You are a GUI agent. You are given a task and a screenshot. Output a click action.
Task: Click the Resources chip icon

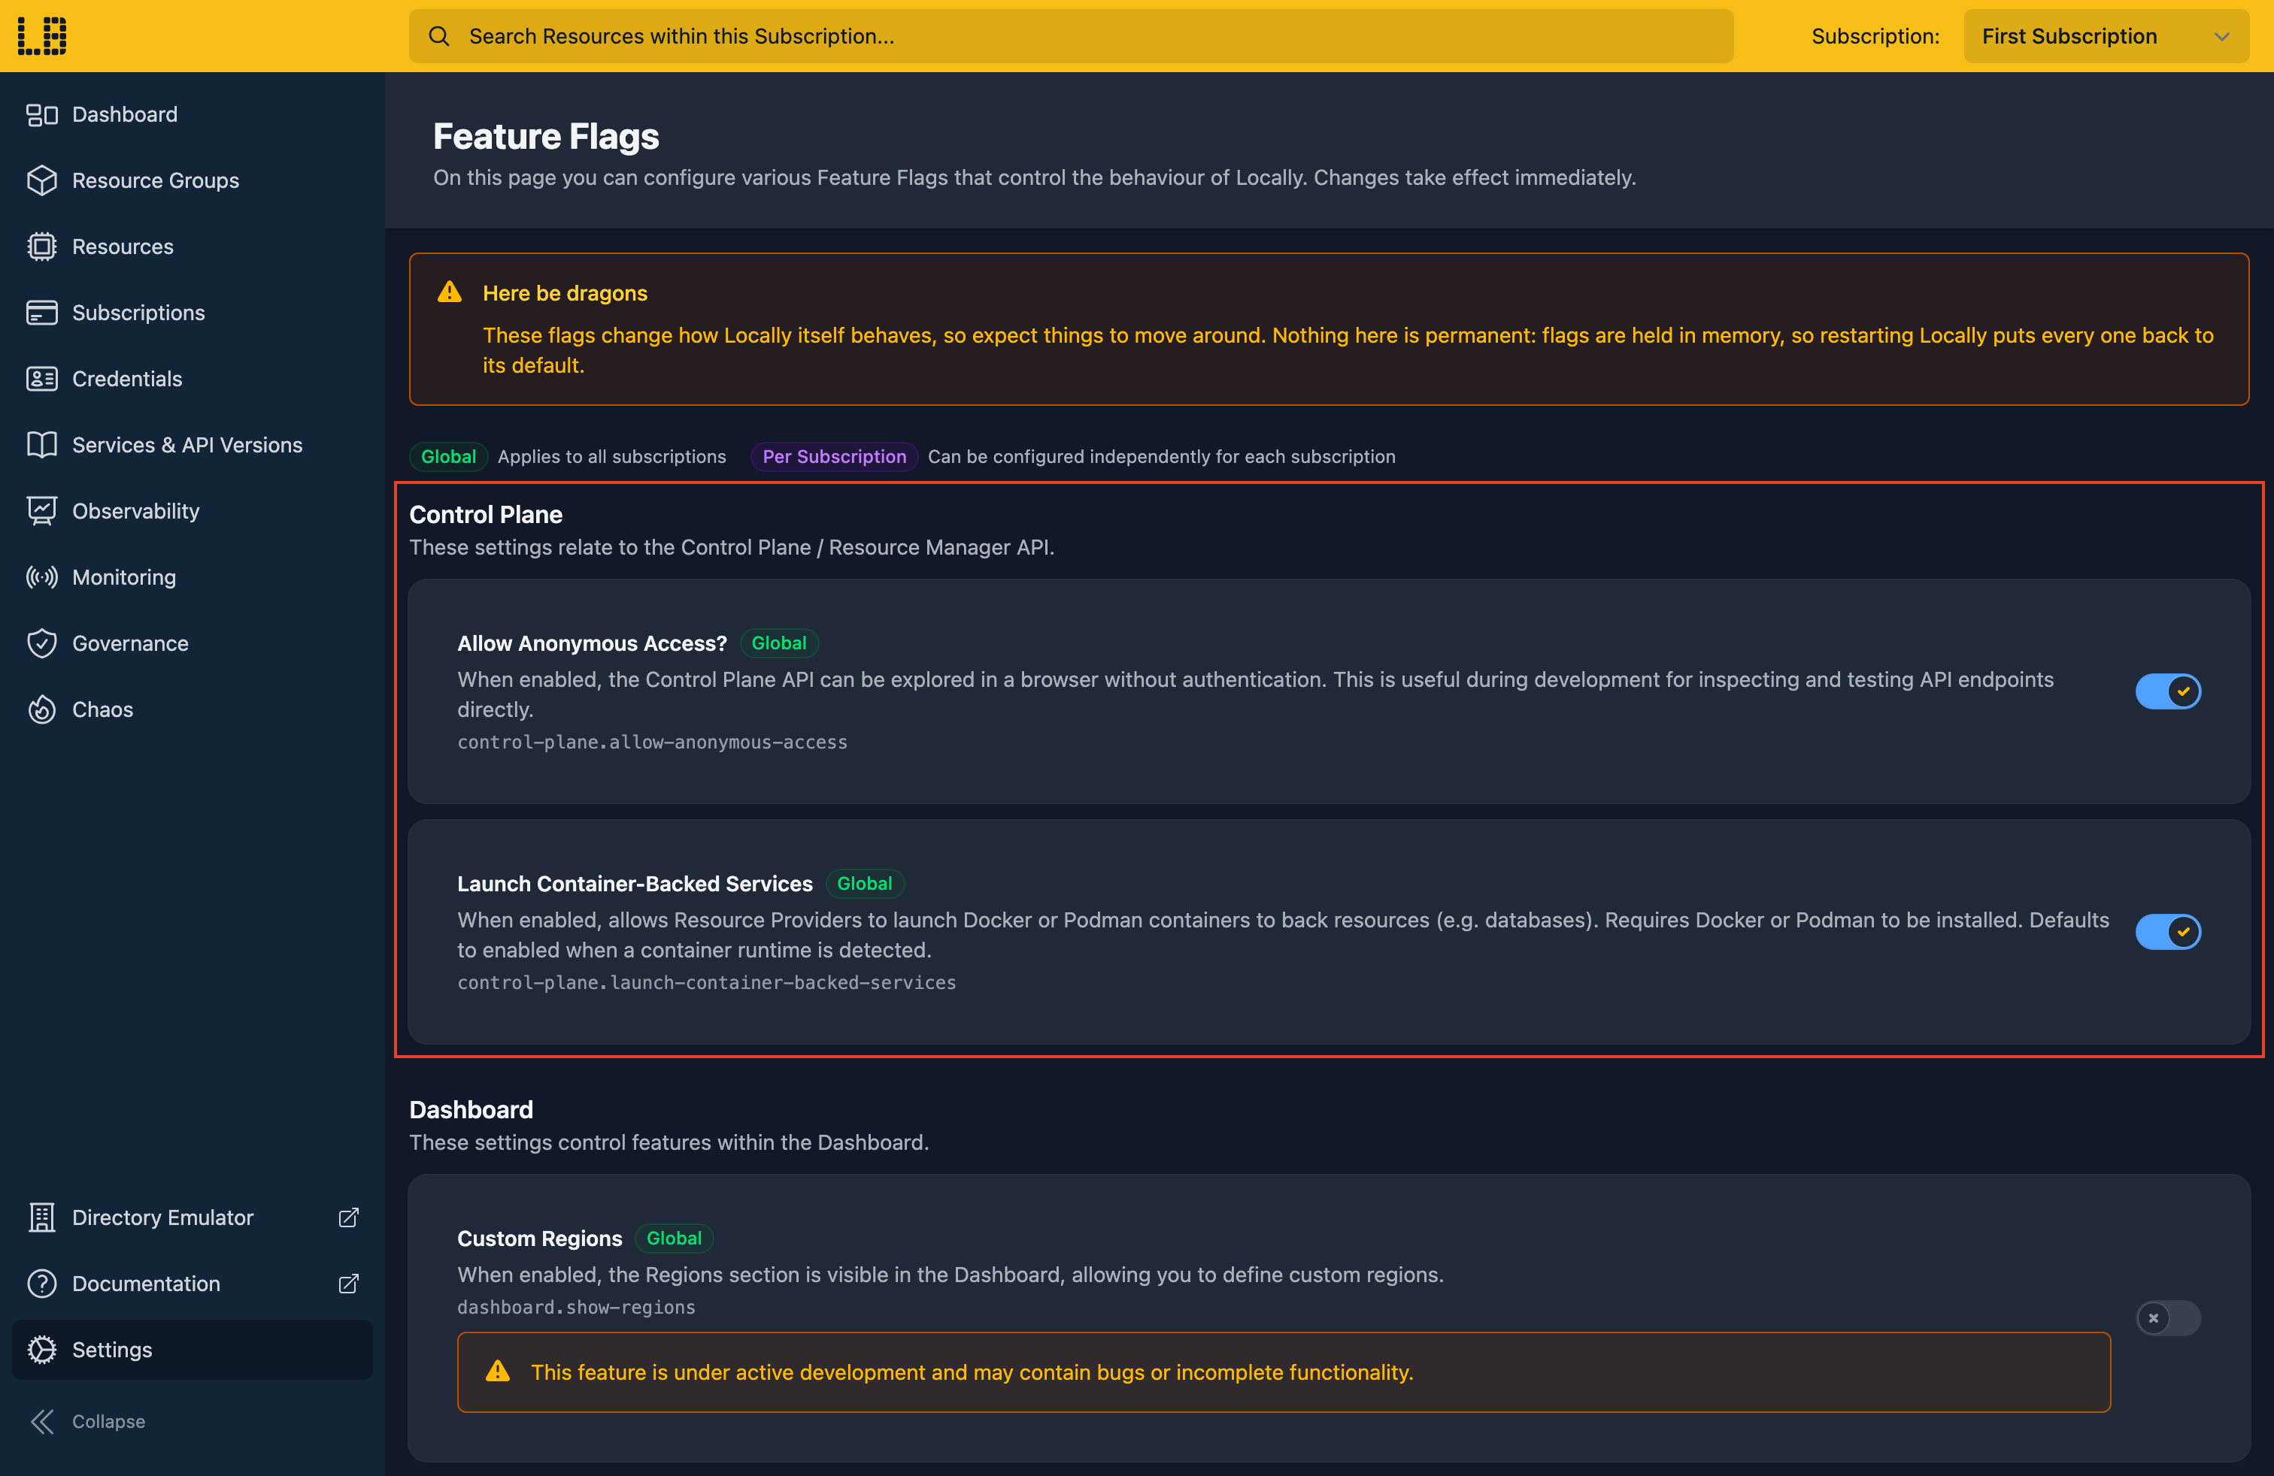point(42,247)
